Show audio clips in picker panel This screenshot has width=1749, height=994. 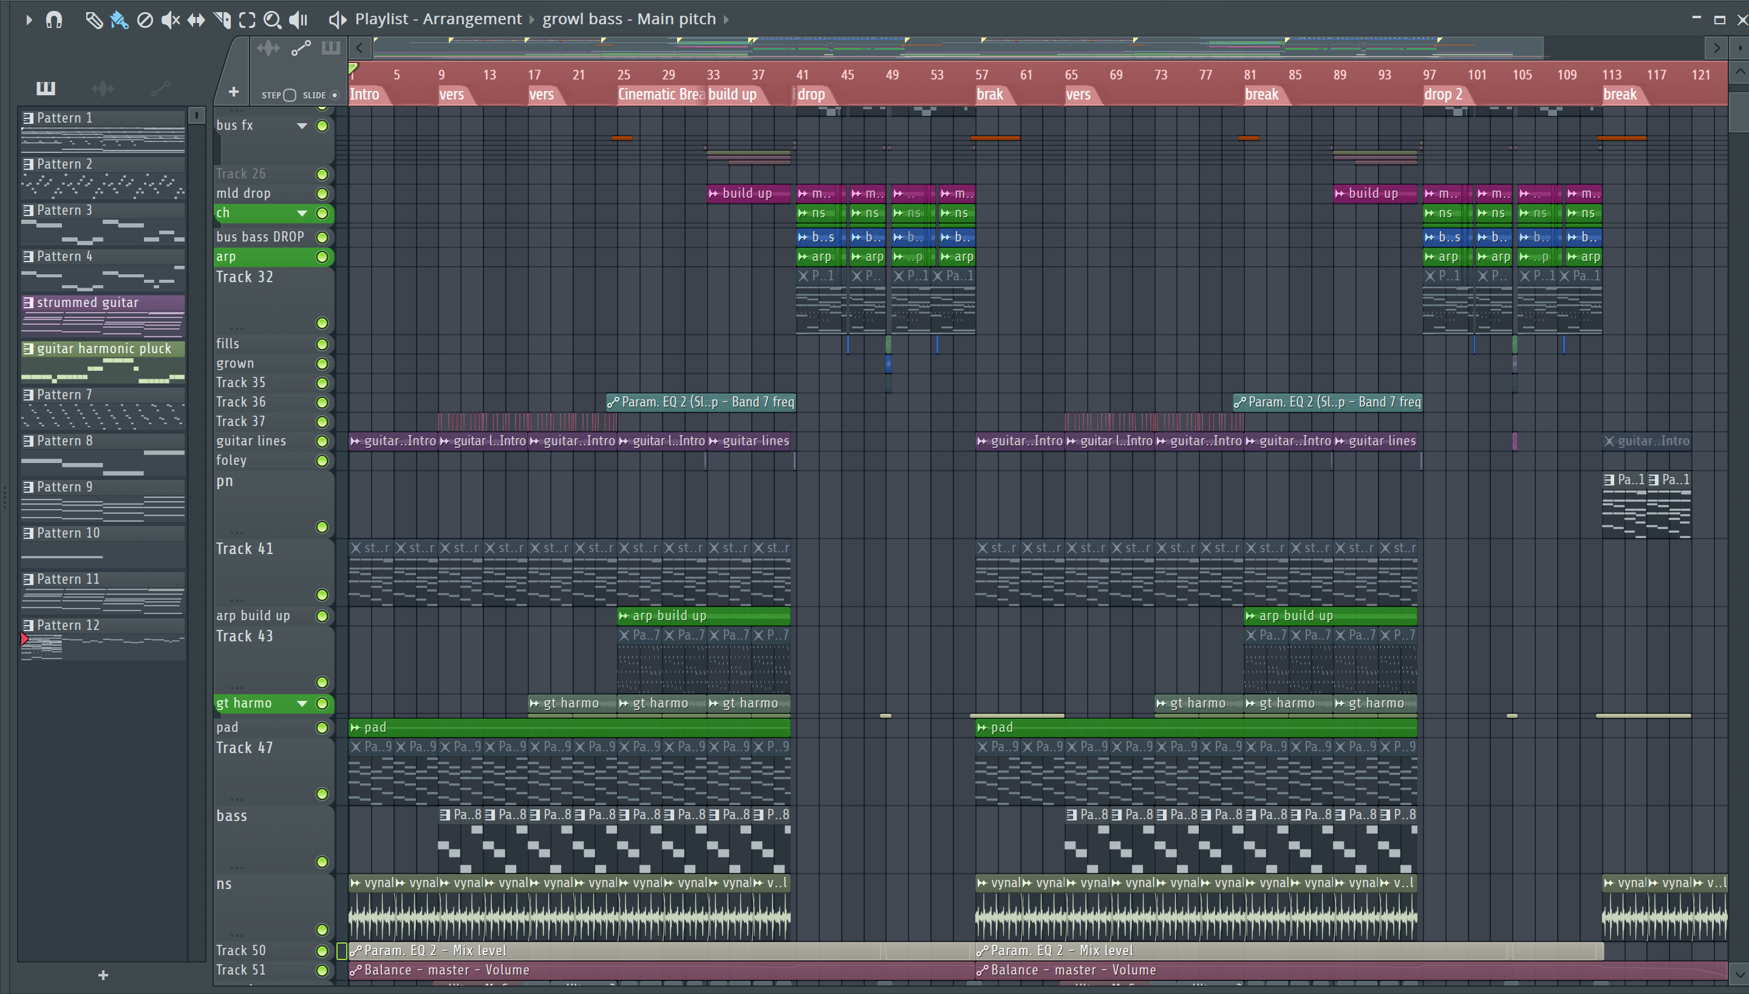coord(103,87)
